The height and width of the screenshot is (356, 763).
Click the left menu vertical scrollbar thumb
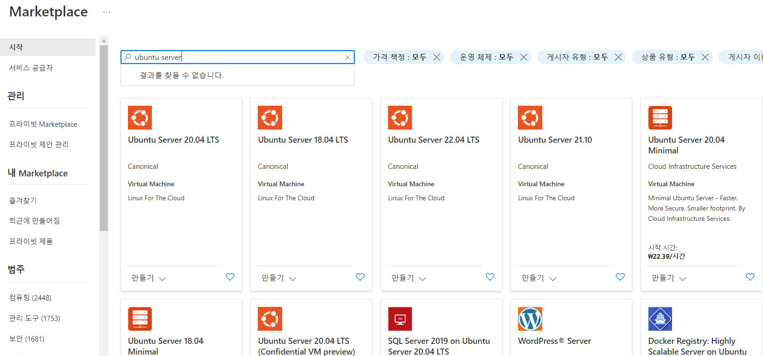pyautogui.click(x=104, y=138)
